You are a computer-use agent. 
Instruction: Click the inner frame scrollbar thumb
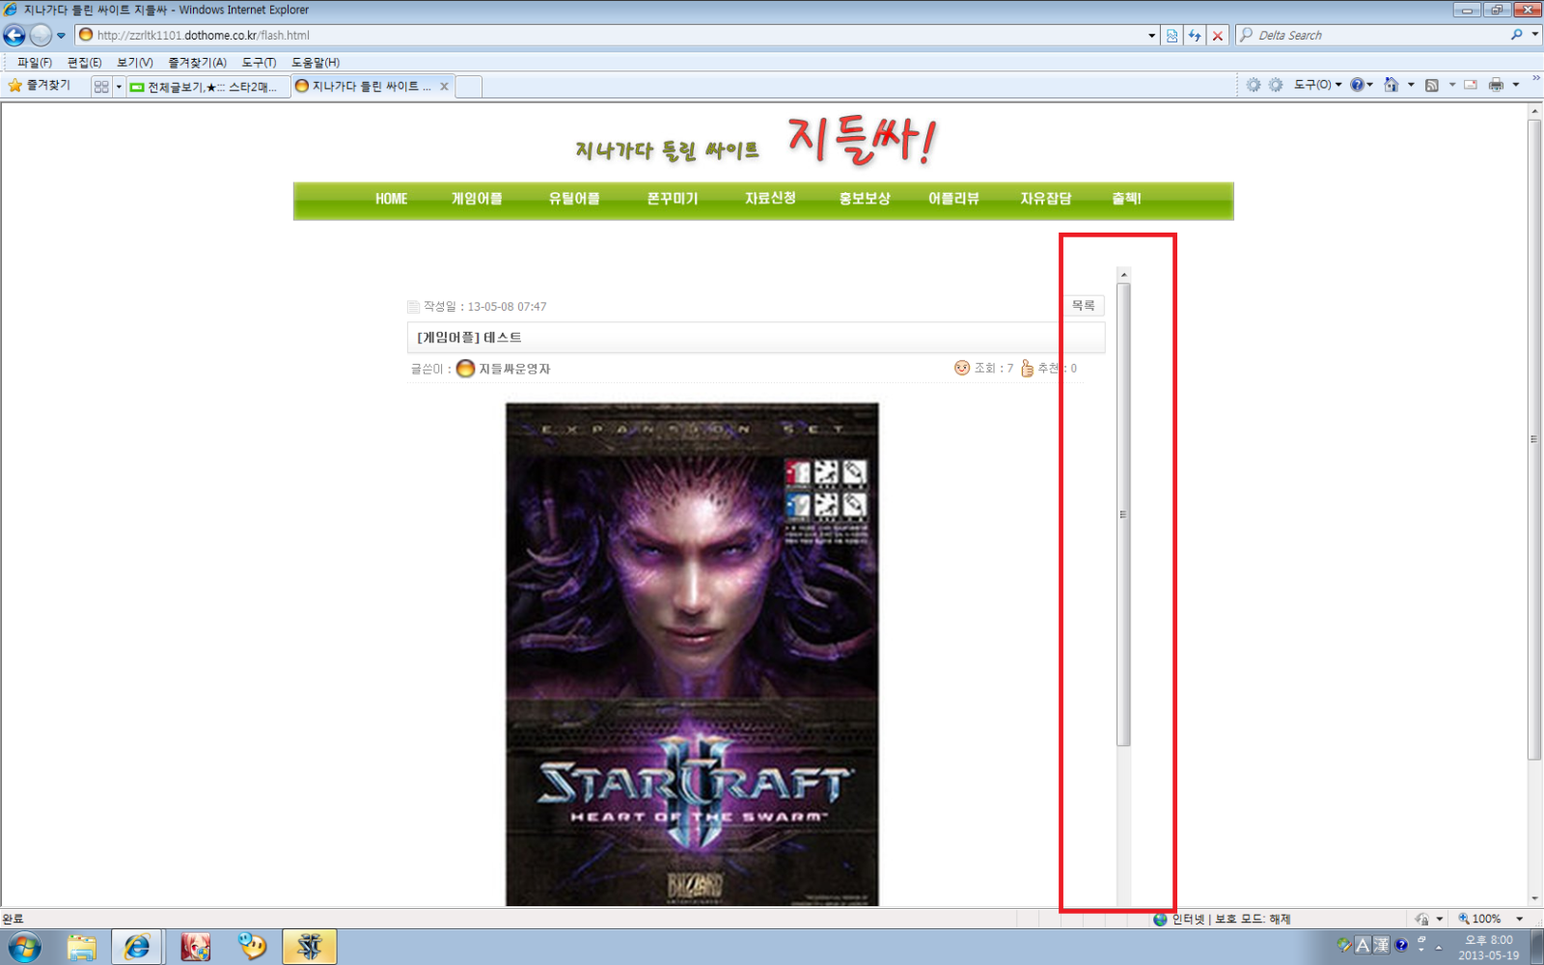[x=1123, y=514]
